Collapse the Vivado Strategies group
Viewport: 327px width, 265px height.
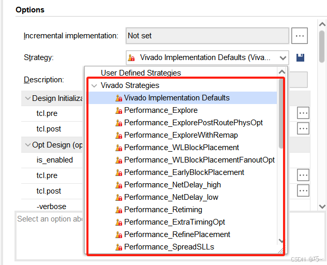point(94,85)
